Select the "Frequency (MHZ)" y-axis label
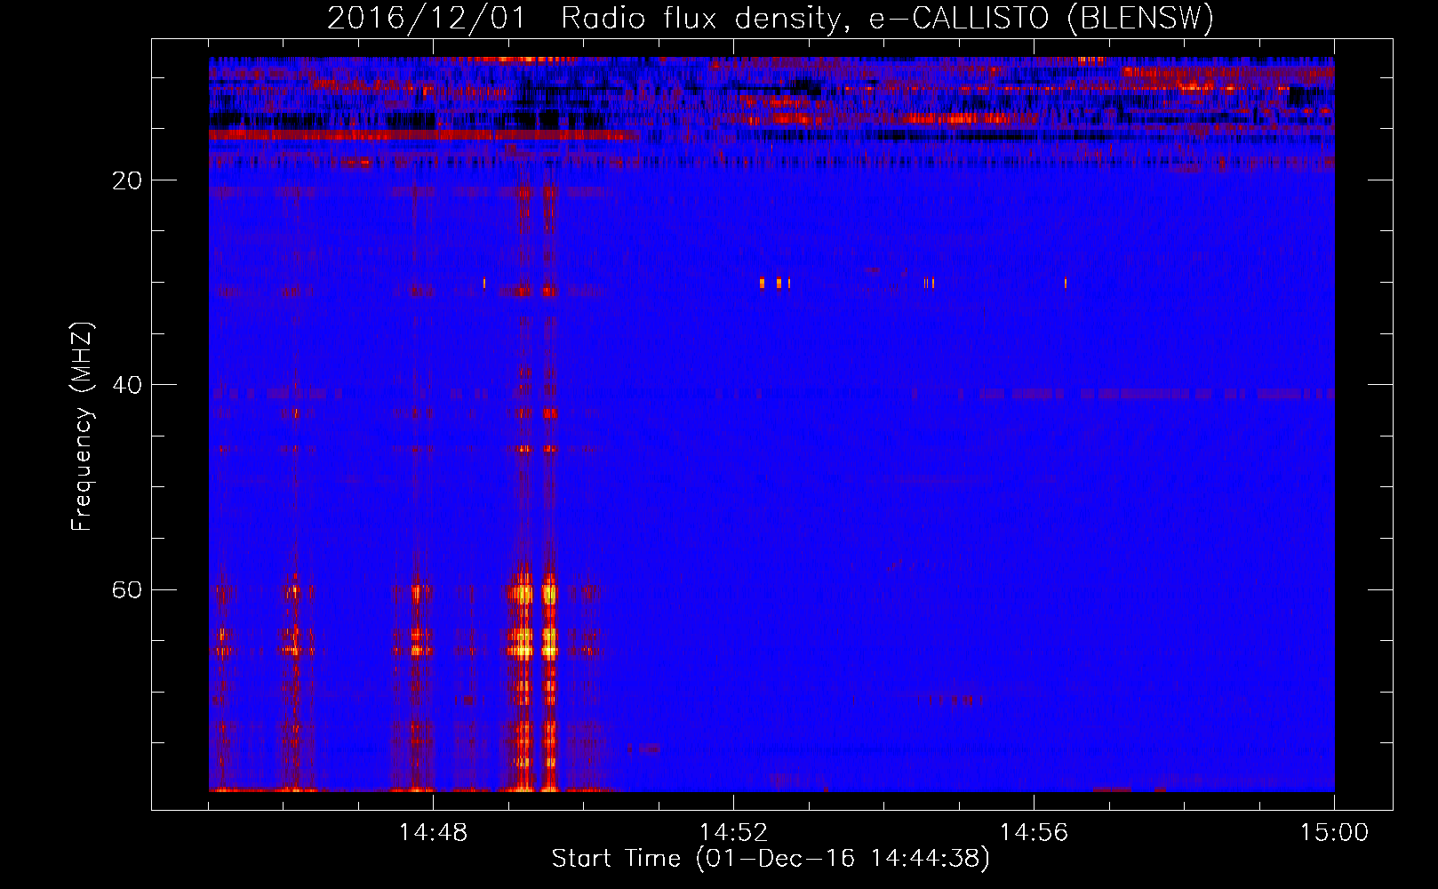The image size is (1438, 889). [82, 427]
